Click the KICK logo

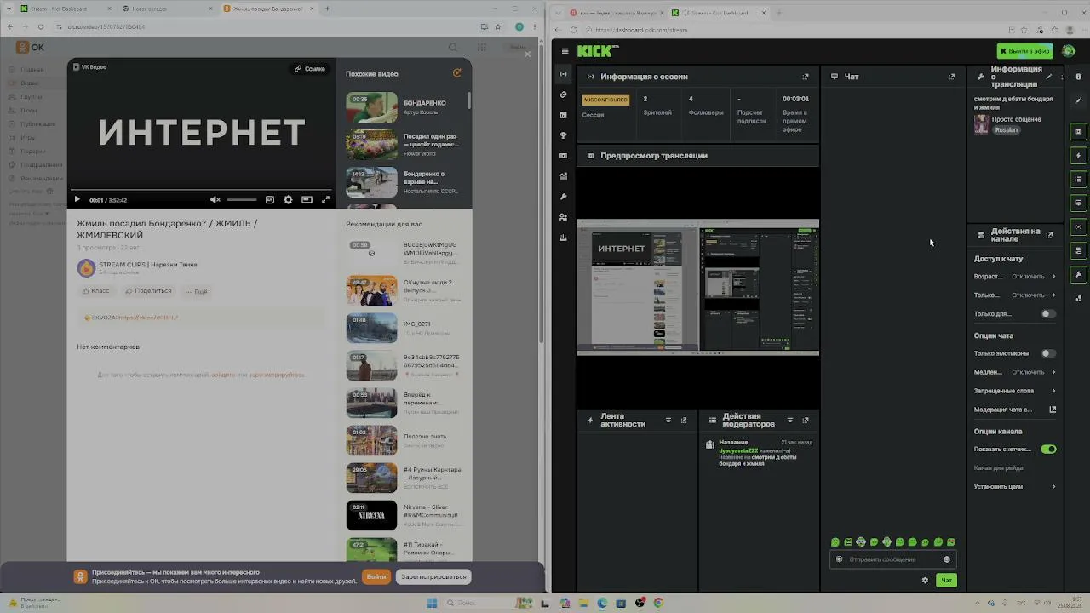click(x=595, y=51)
